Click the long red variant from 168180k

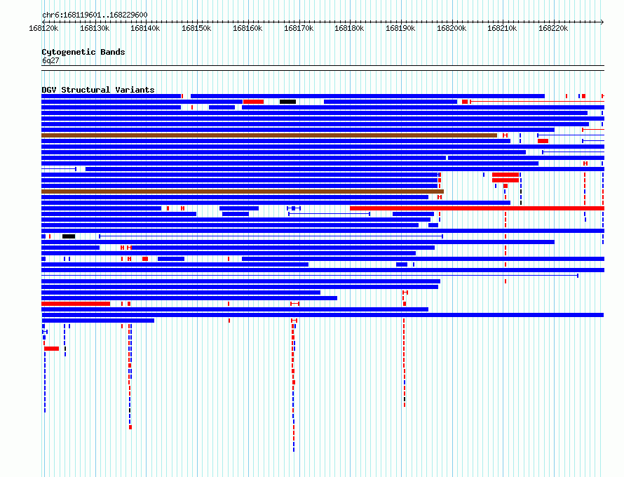(477, 208)
